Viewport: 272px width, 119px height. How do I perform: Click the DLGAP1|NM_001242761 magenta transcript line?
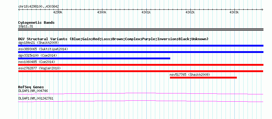[x=141, y=101]
